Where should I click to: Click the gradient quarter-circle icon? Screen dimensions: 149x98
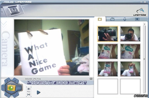55,83
